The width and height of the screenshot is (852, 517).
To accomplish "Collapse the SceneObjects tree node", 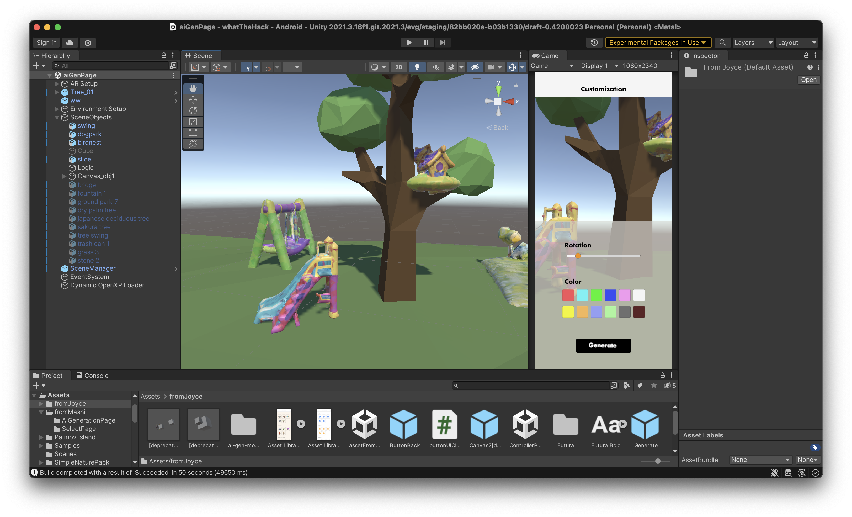I will pos(57,117).
